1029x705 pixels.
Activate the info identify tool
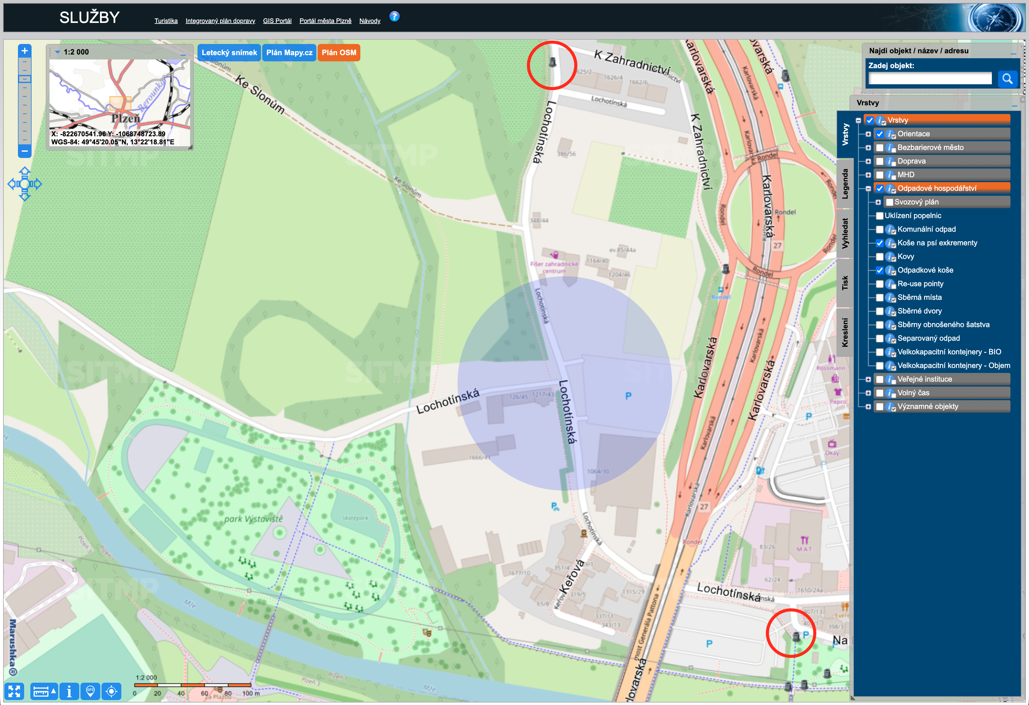coord(69,691)
